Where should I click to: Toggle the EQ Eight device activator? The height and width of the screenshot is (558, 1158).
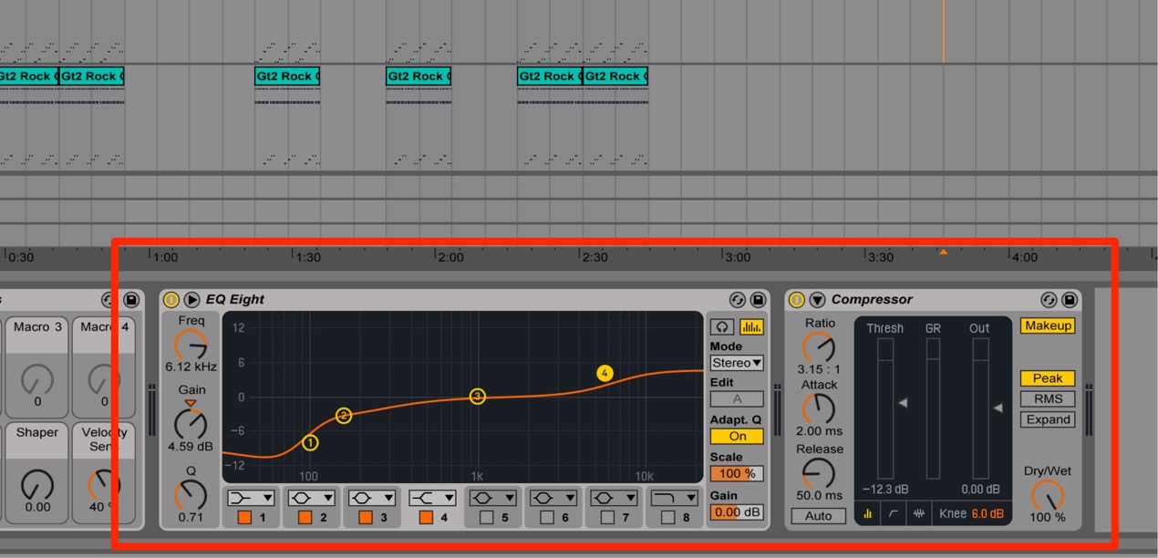coord(171,300)
